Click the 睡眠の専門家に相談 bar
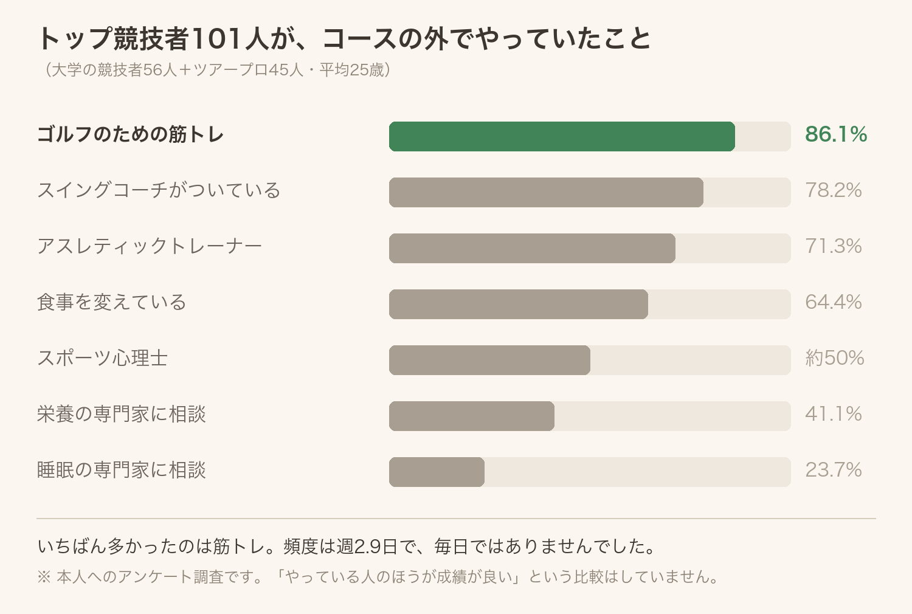912x614 pixels. (x=437, y=472)
